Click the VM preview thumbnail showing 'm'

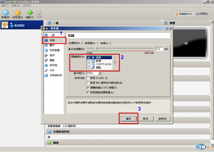190,43
